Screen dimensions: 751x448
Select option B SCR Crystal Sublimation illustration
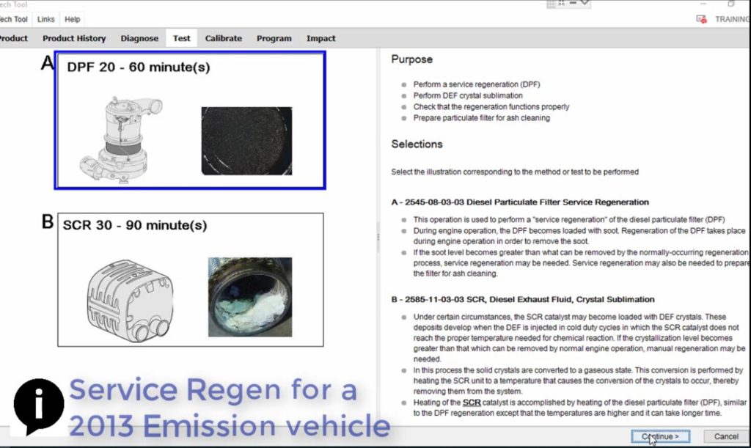tap(189, 279)
